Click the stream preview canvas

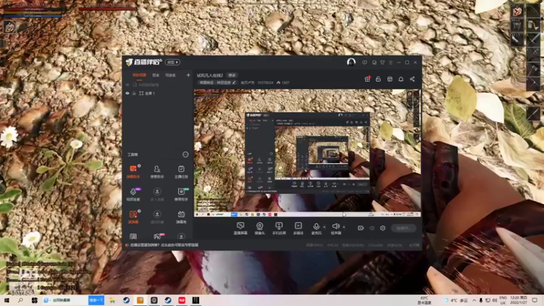[x=307, y=153]
